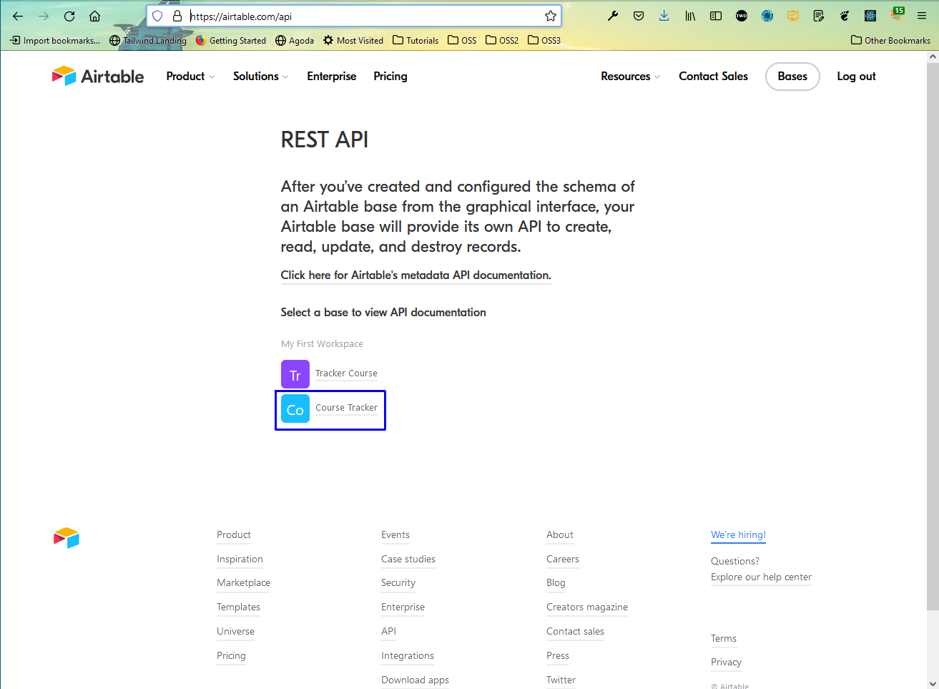
Task: Open the React DevTools extension icon
Action: [870, 16]
